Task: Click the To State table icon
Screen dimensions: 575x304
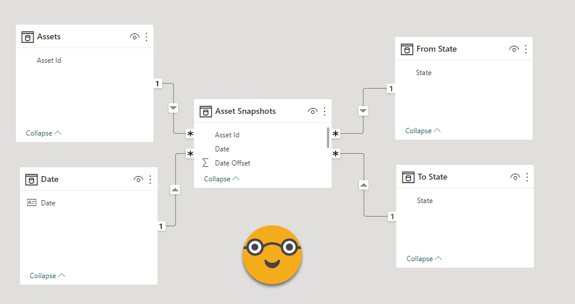Action: tap(408, 177)
